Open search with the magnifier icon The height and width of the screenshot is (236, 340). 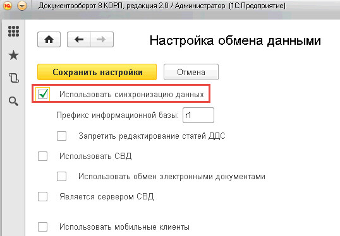(13, 102)
